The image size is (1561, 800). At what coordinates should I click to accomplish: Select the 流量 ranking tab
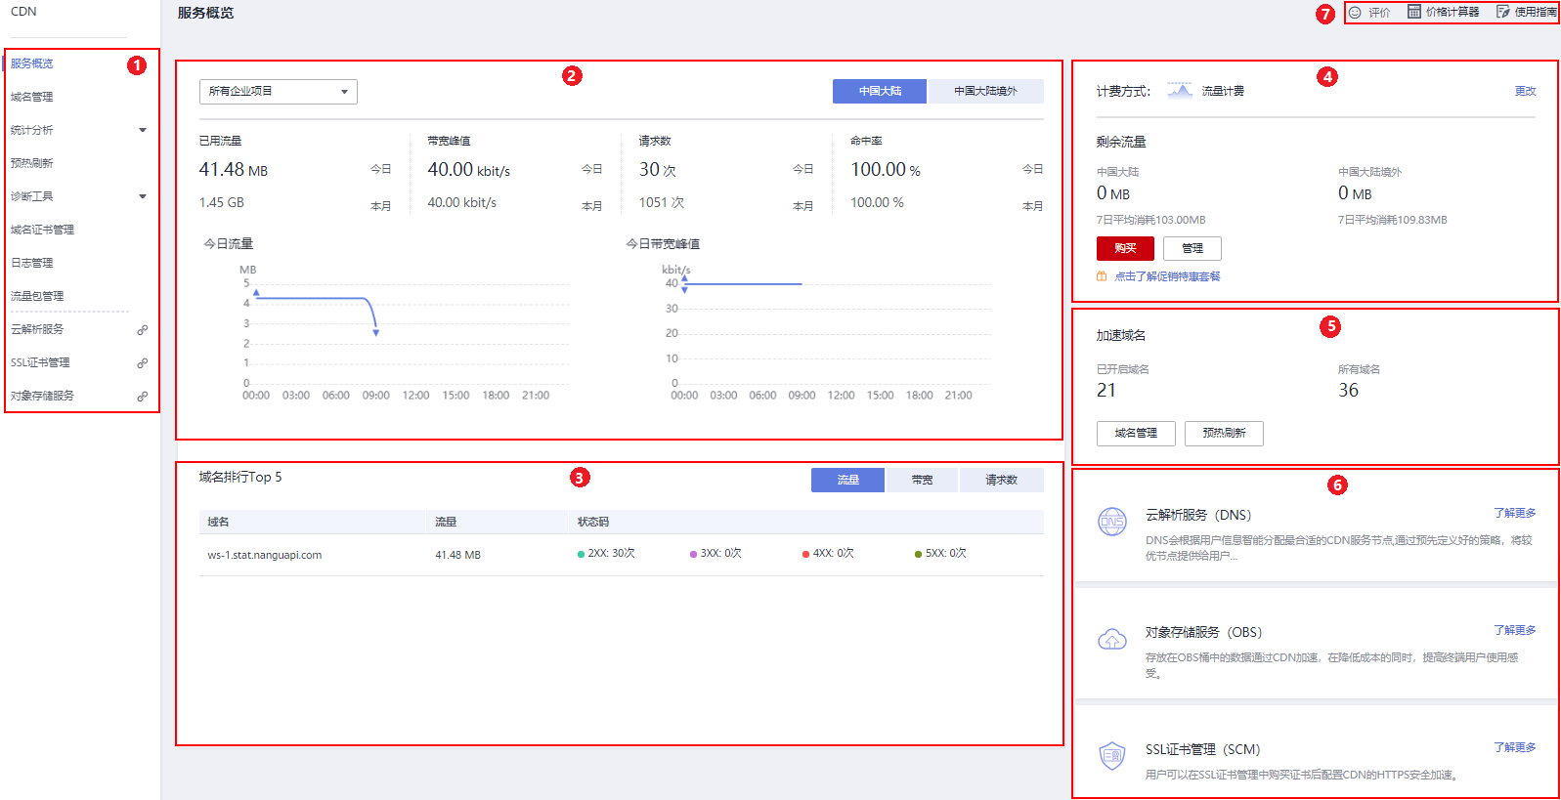(x=847, y=480)
